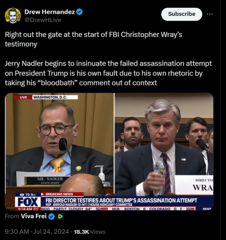Click the verified badge next to Viva Frei
226x240 pixels.
51,216
